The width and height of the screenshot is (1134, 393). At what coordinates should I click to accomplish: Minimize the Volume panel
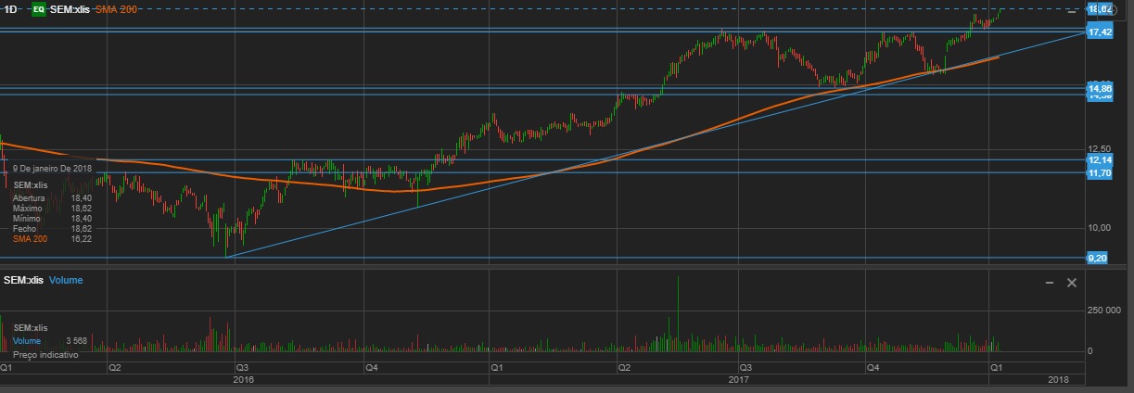[x=1049, y=282]
